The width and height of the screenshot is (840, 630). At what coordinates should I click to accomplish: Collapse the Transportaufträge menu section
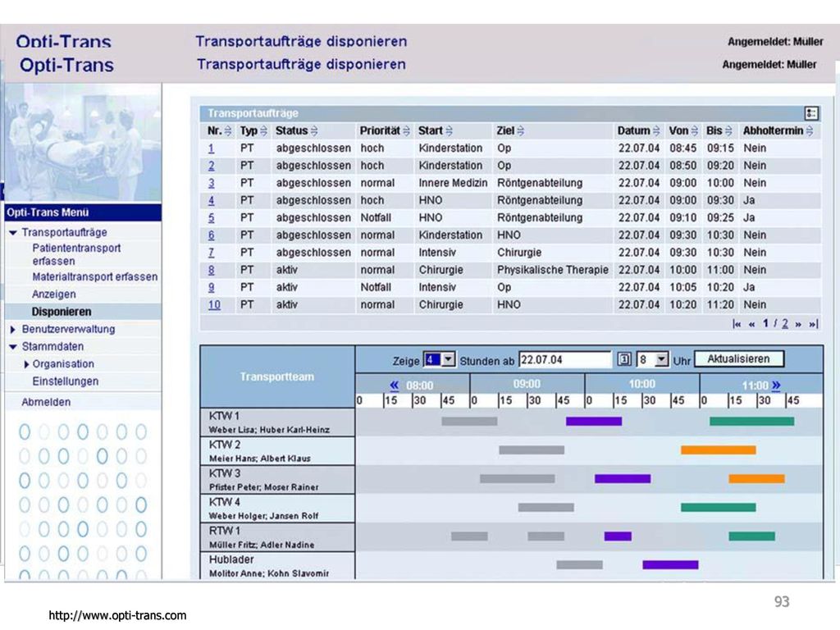coord(13,232)
